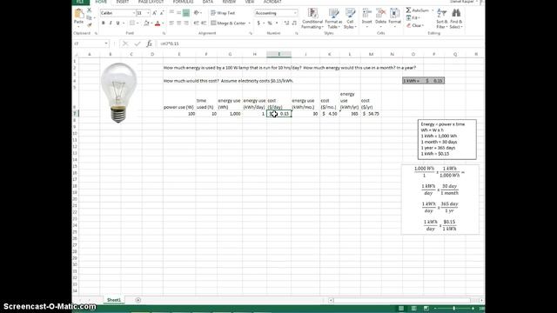
Task: Apply the Percent Style icon
Action: (x=270, y=23)
